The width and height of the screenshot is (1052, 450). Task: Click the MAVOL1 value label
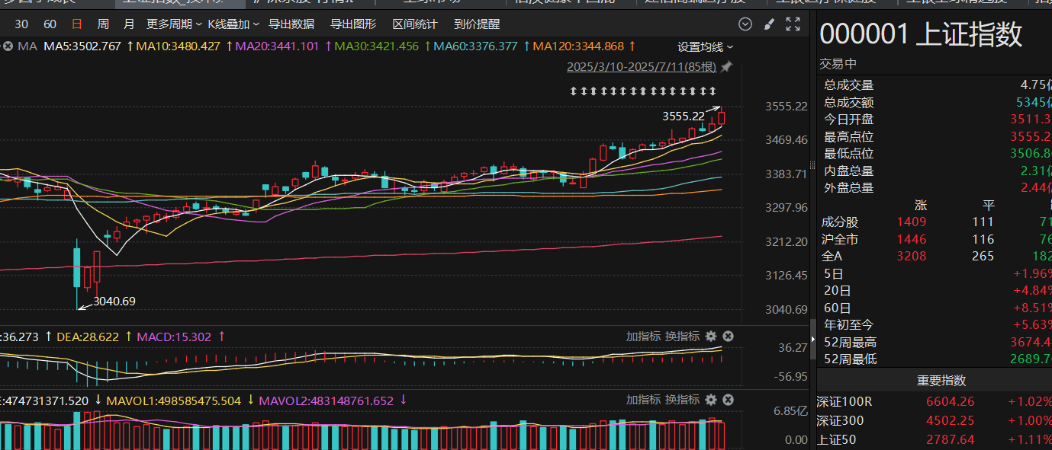[174, 400]
